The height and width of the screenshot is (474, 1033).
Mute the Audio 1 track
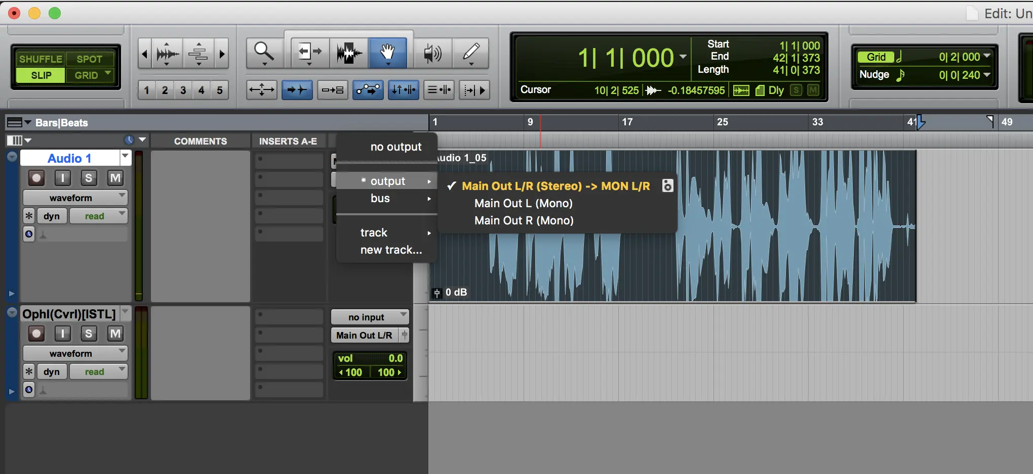click(x=115, y=178)
